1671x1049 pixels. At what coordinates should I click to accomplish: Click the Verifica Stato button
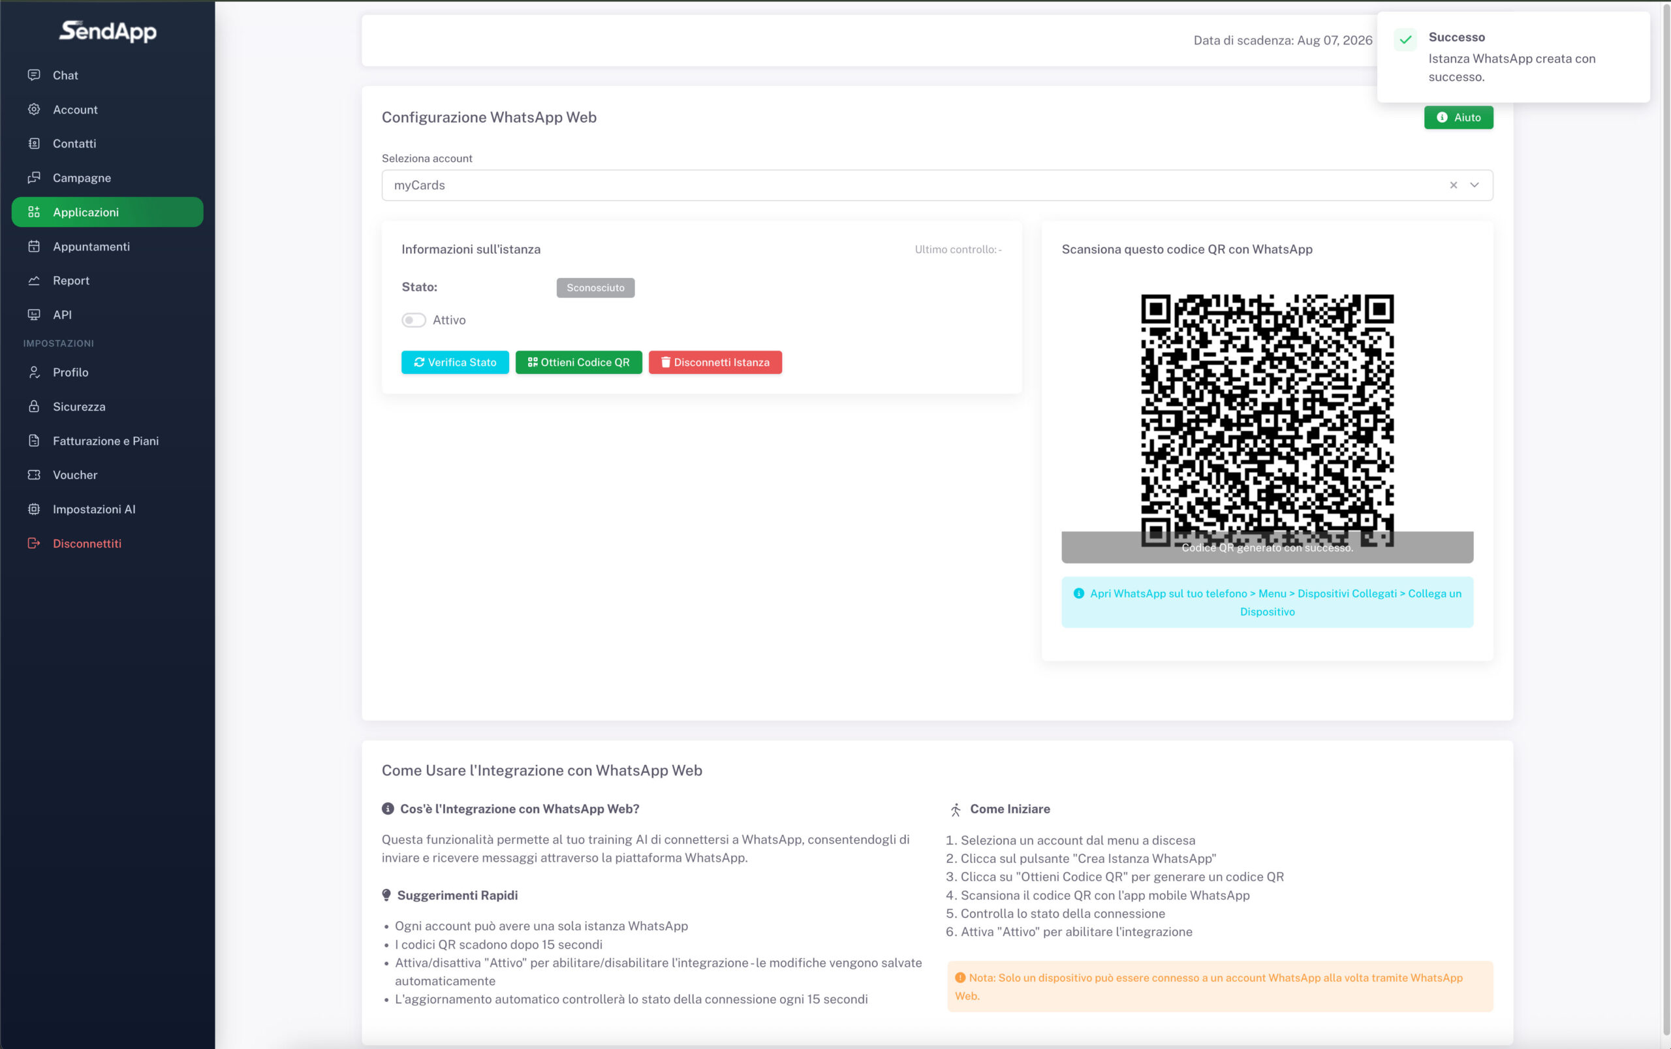pos(455,362)
